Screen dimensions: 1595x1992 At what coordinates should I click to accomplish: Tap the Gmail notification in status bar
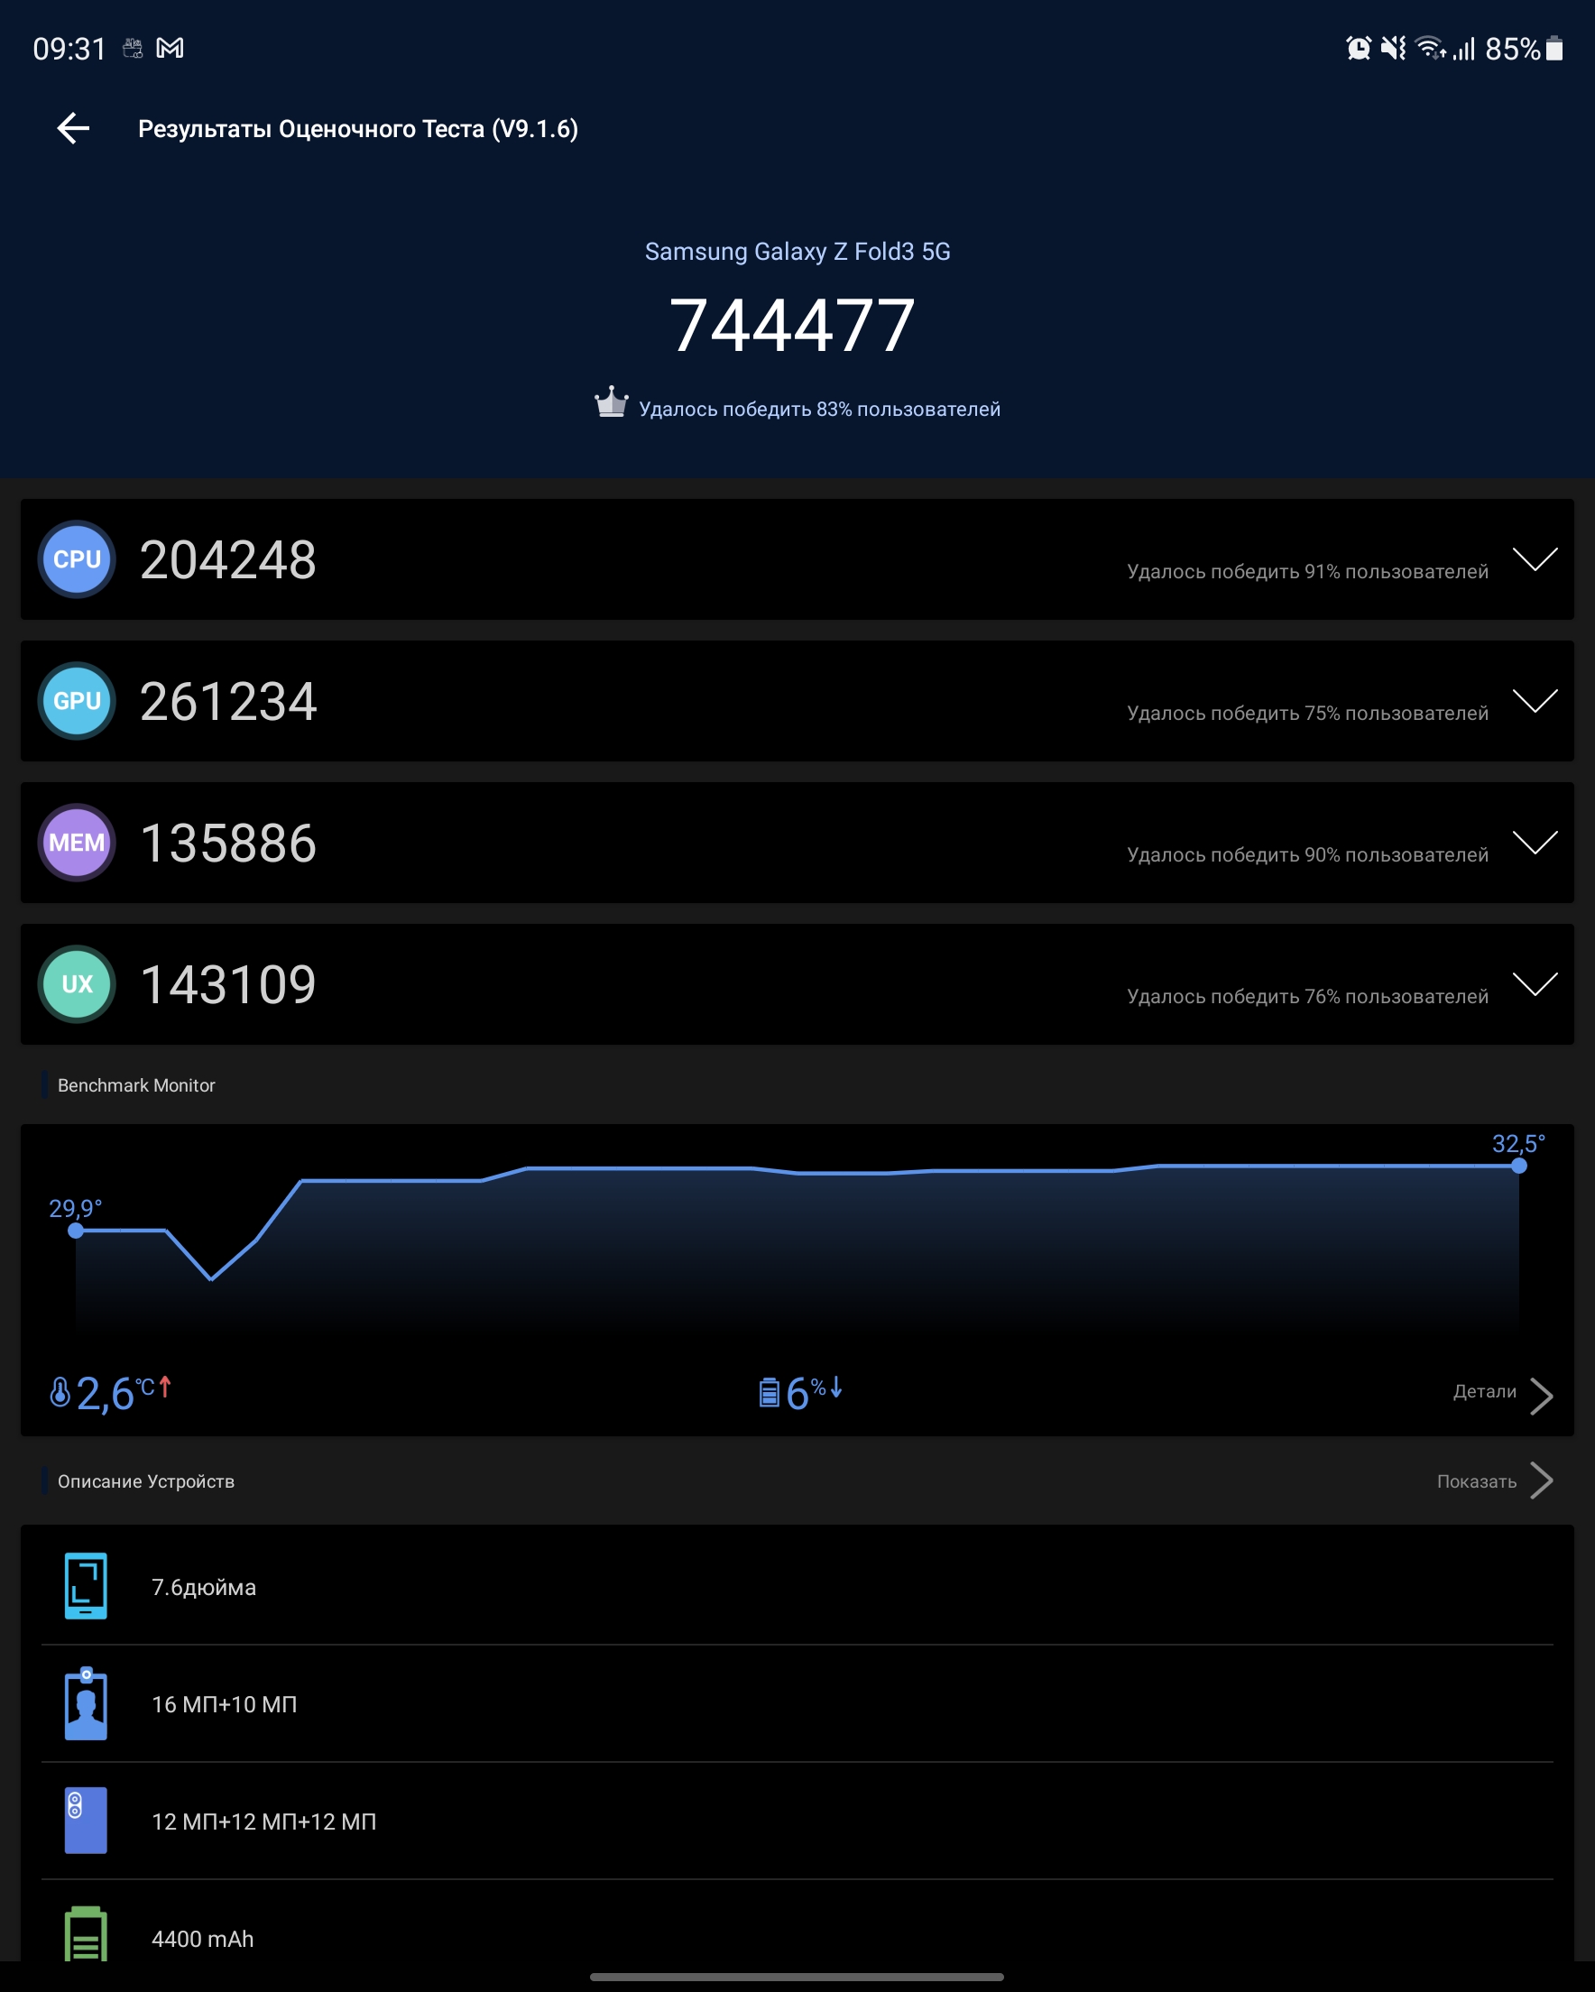coord(170,48)
